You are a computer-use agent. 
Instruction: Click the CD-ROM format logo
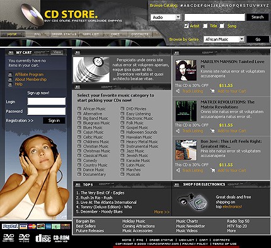tap(61, 239)
